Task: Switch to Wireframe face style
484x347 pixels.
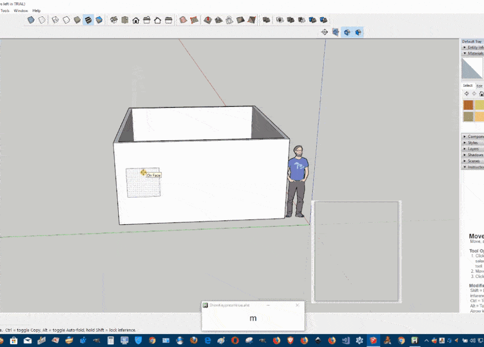Action: (x=55, y=20)
